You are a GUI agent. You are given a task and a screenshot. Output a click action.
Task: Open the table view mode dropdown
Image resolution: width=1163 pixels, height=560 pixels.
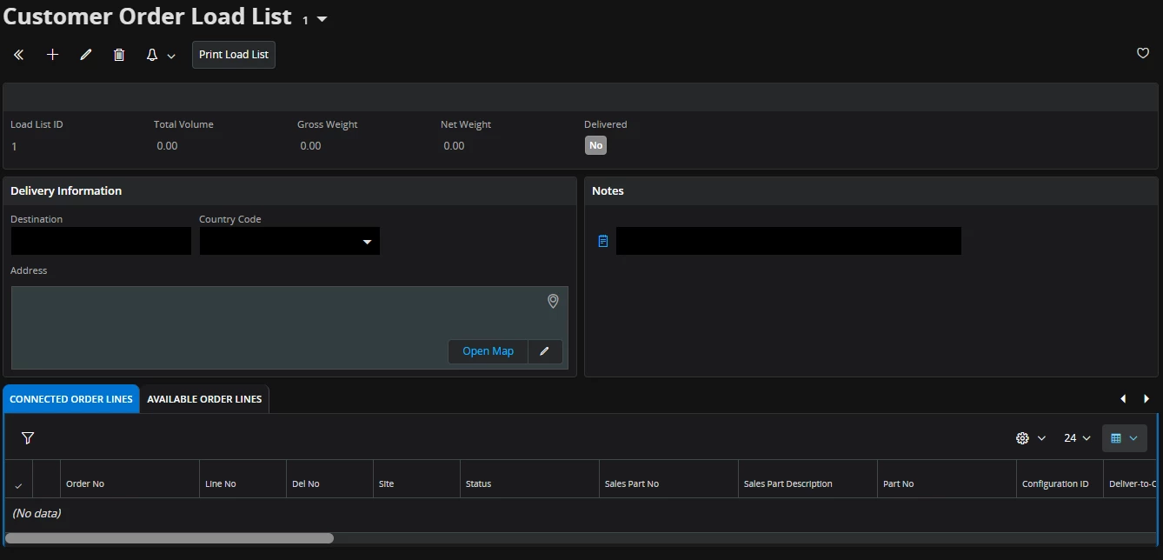[x=1124, y=438]
